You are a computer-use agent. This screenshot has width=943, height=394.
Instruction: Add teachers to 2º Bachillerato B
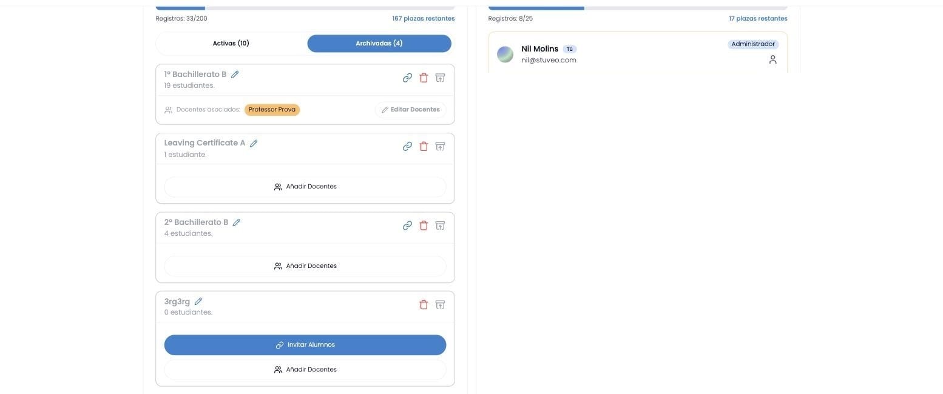[305, 266]
